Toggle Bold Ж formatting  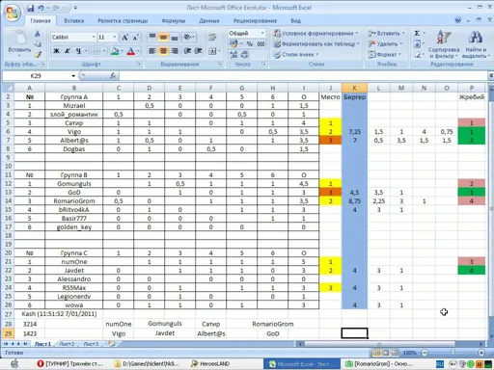click(x=56, y=51)
